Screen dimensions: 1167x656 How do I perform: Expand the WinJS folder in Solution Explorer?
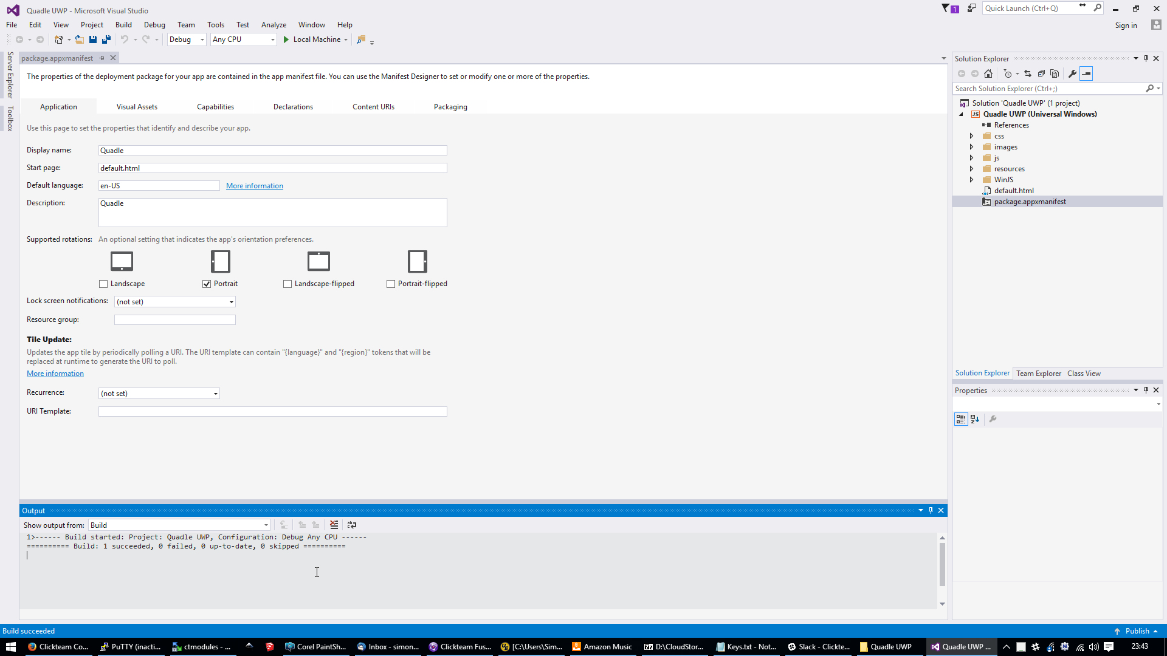point(972,179)
